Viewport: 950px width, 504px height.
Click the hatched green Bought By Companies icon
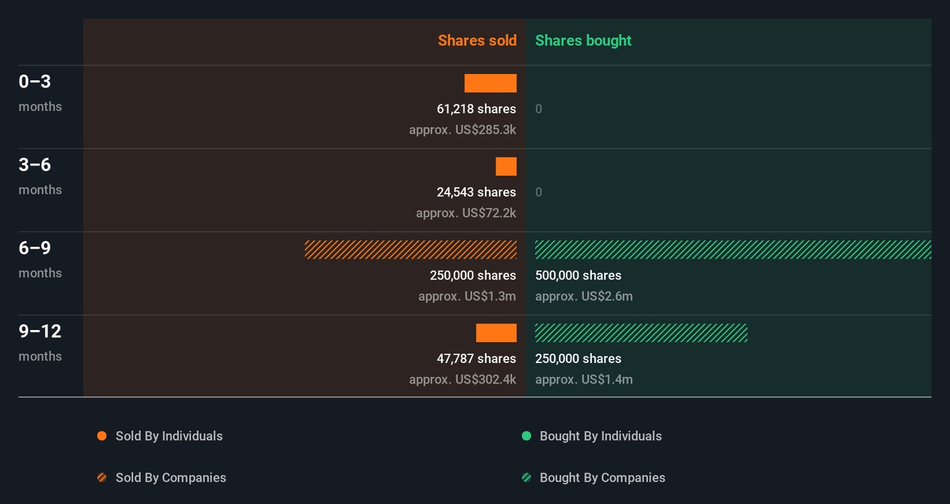tap(526, 478)
